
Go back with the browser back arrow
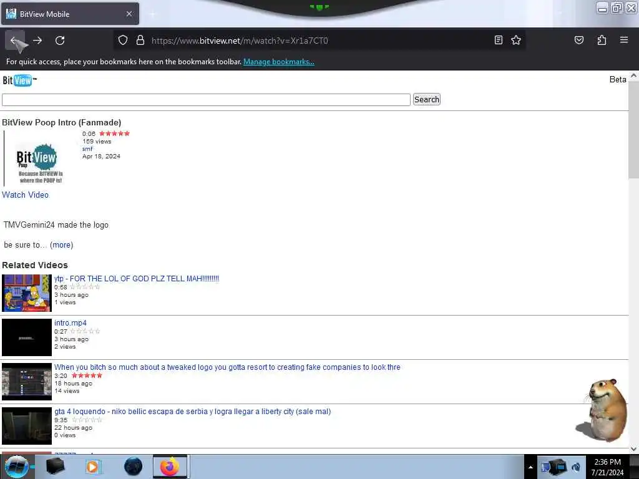[x=15, y=41]
